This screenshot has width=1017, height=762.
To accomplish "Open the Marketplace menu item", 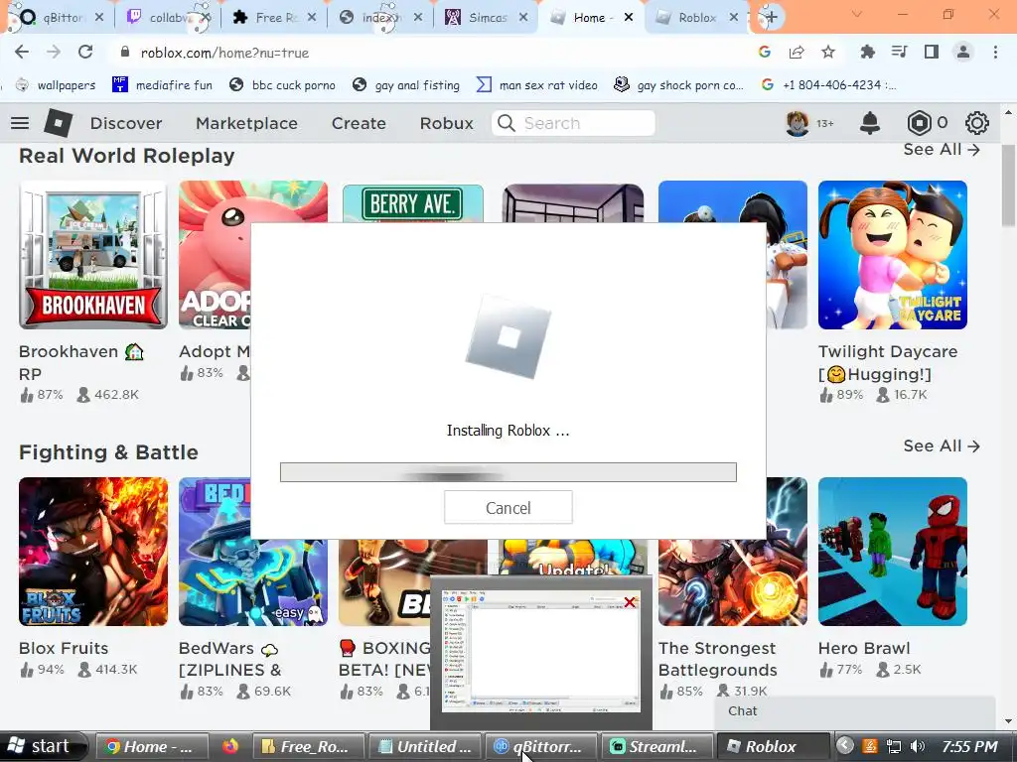I will tap(246, 123).
